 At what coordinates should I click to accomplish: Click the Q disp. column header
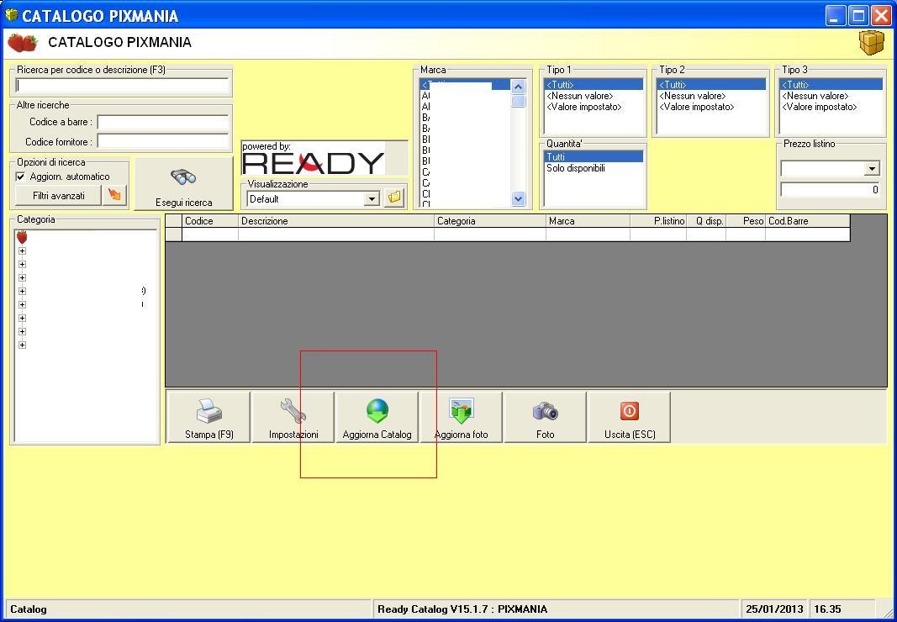[x=706, y=221]
